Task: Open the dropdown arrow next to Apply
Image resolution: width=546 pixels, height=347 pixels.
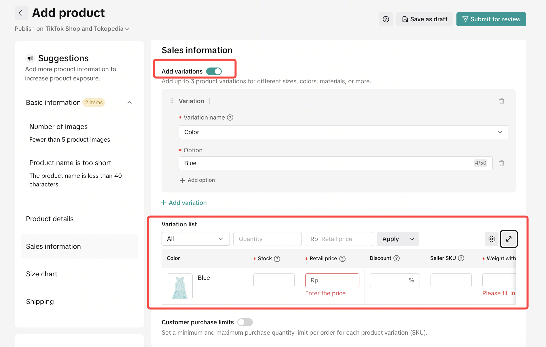Action: pyautogui.click(x=412, y=239)
